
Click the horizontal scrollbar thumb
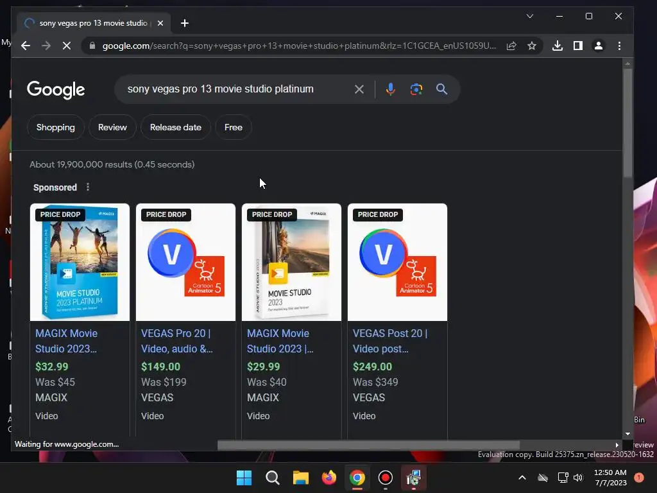tap(368, 445)
